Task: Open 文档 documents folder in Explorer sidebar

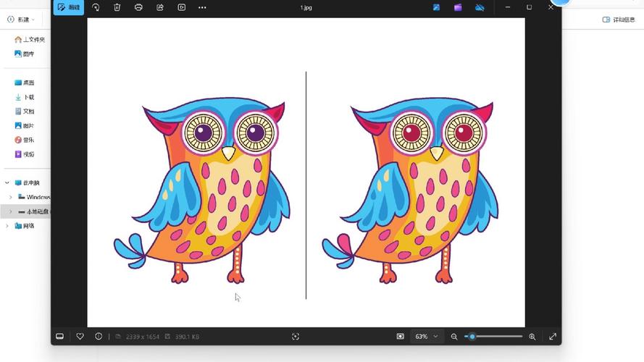Action: pyautogui.click(x=24, y=111)
